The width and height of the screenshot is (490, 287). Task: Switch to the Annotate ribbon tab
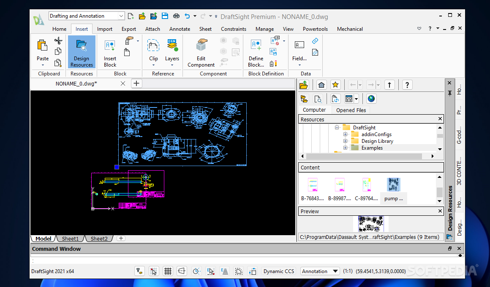tap(180, 29)
